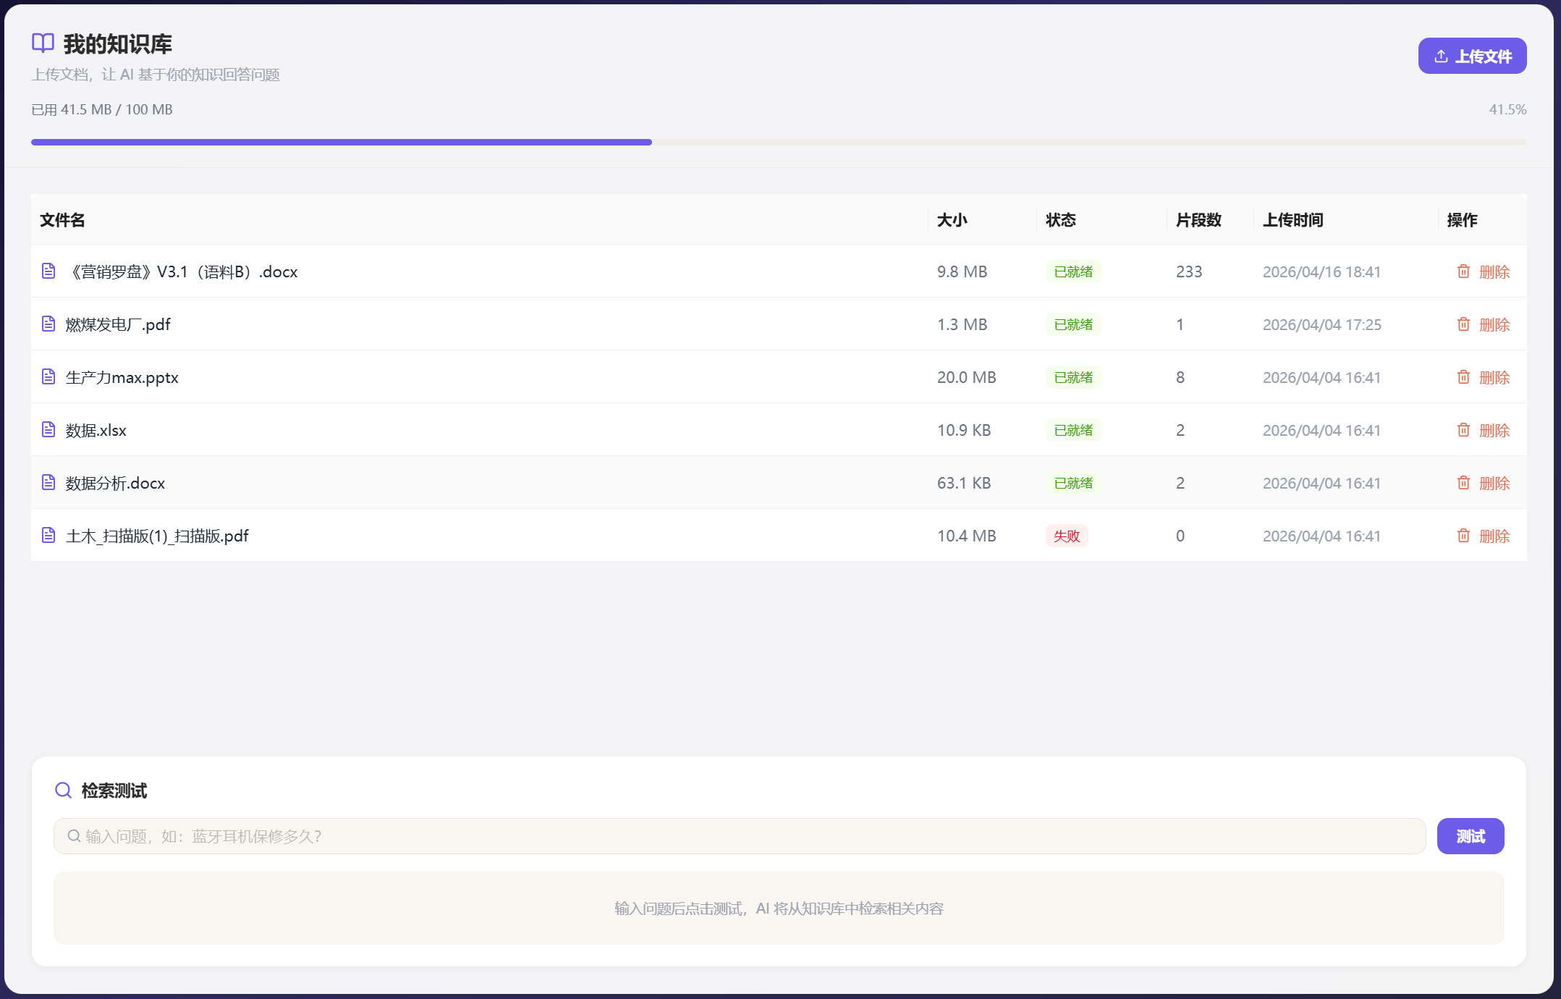
Task: Click trash icon for 土木_扫描版 pdf row
Action: pos(1463,536)
